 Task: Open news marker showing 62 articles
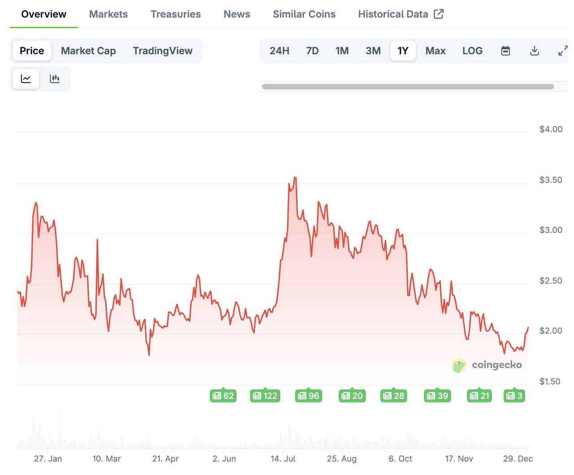coord(223,396)
